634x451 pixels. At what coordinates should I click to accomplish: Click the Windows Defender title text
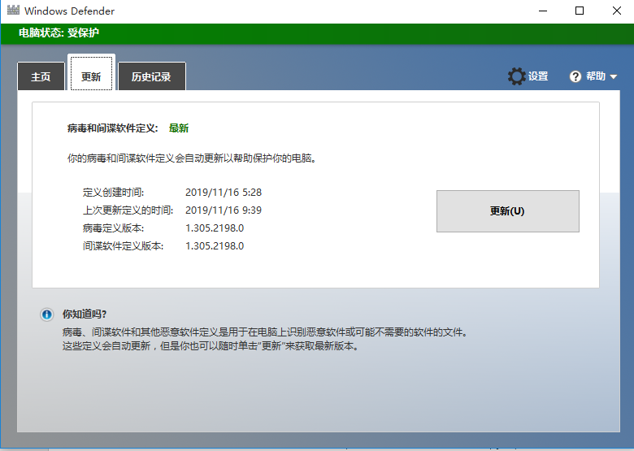point(69,11)
